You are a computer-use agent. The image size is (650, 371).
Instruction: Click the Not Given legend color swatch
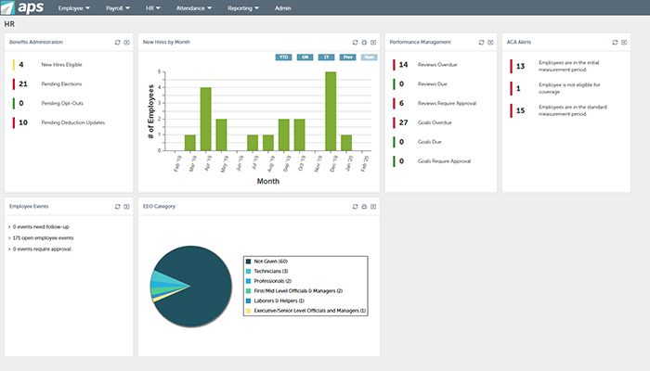pos(248,262)
